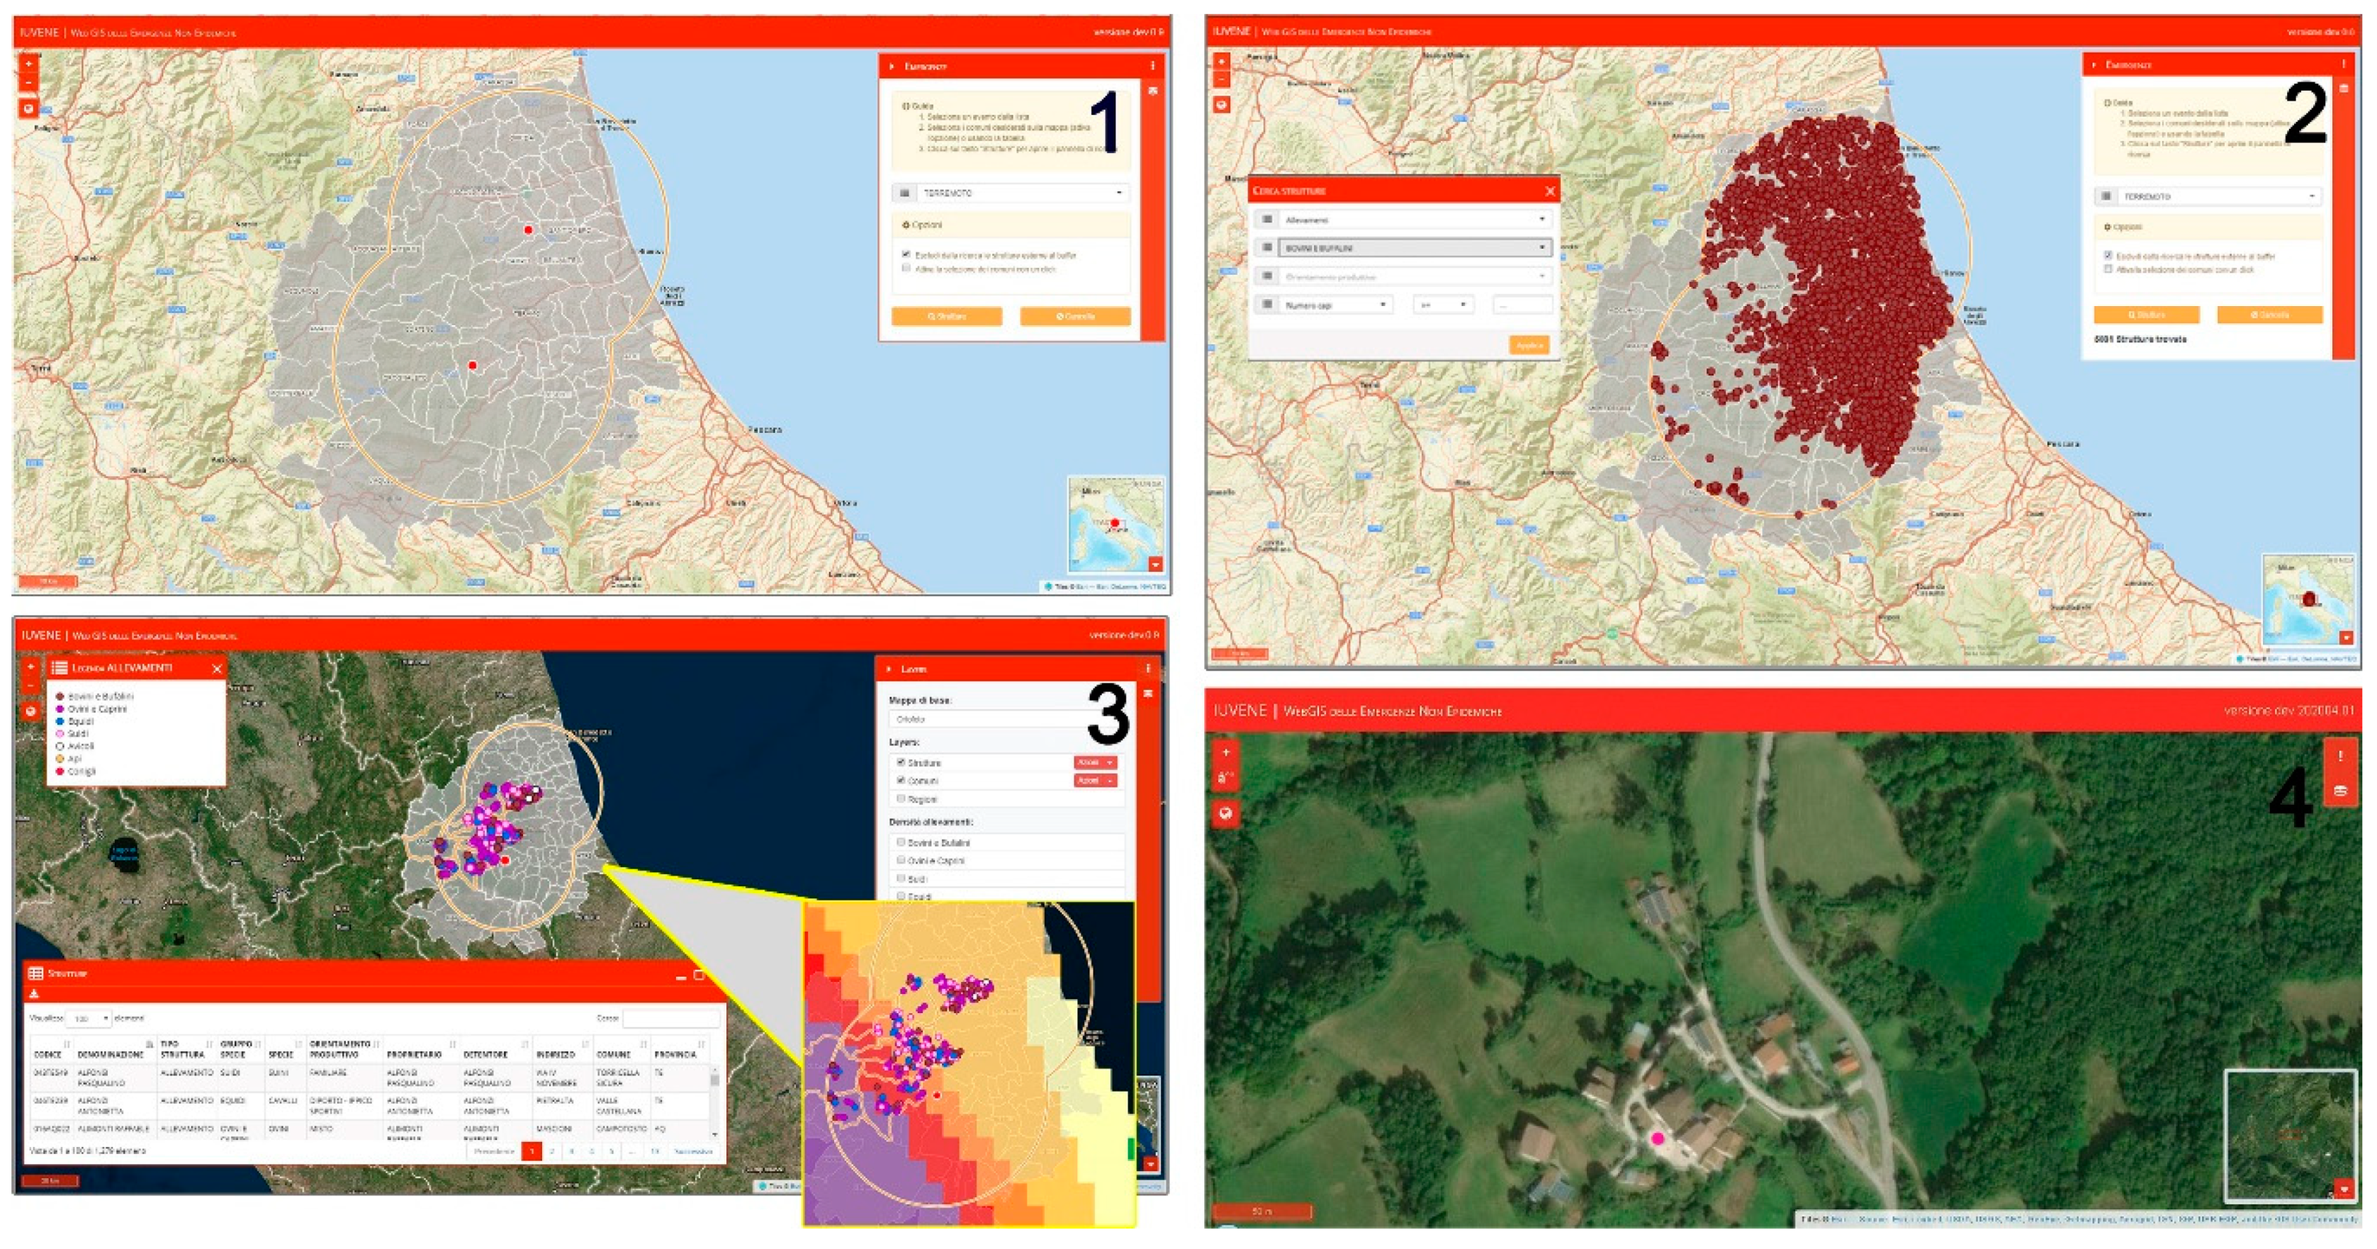Zoom in on the farm satellite view
Viewport: 2377px width, 1249px height.
tap(1225, 752)
